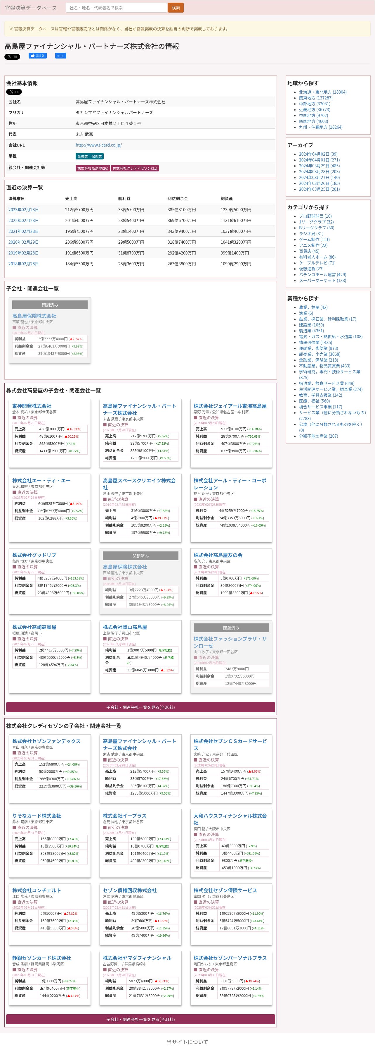
Task: Open the 官報決算データベース home link
Action: click(31, 8)
